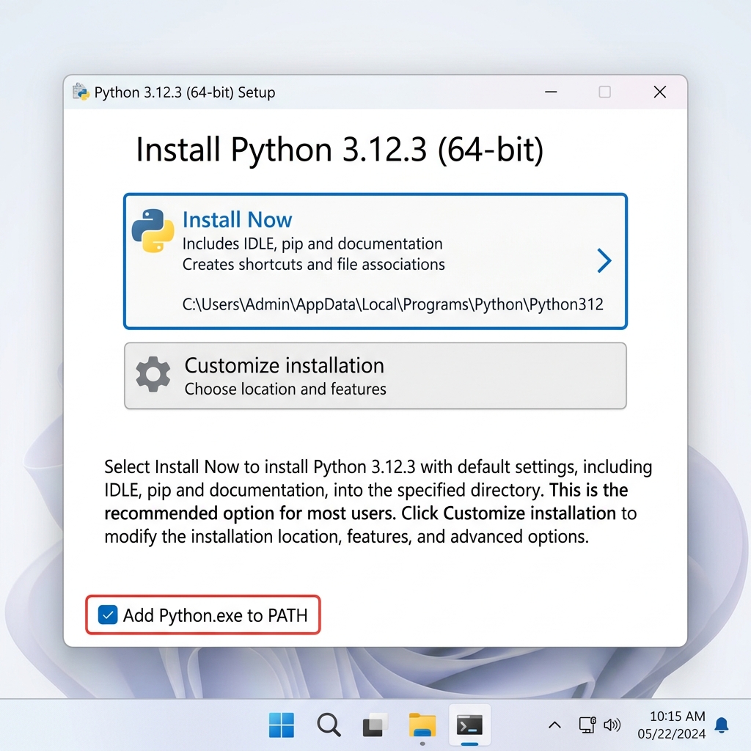The height and width of the screenshot is (751, 751).
Task: Click the maximize button in title bar
Action: coord(604,92)
